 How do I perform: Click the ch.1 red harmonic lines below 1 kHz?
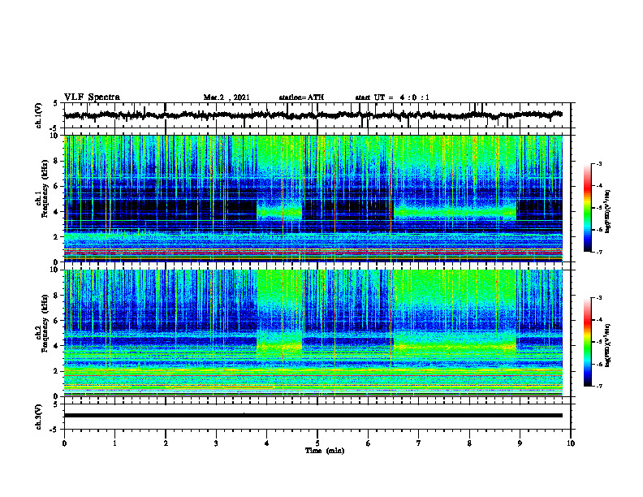pos(313,252)
